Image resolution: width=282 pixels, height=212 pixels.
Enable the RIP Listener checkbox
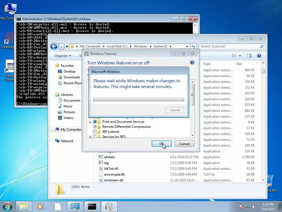pyautogui.click(x=95, y=132)
